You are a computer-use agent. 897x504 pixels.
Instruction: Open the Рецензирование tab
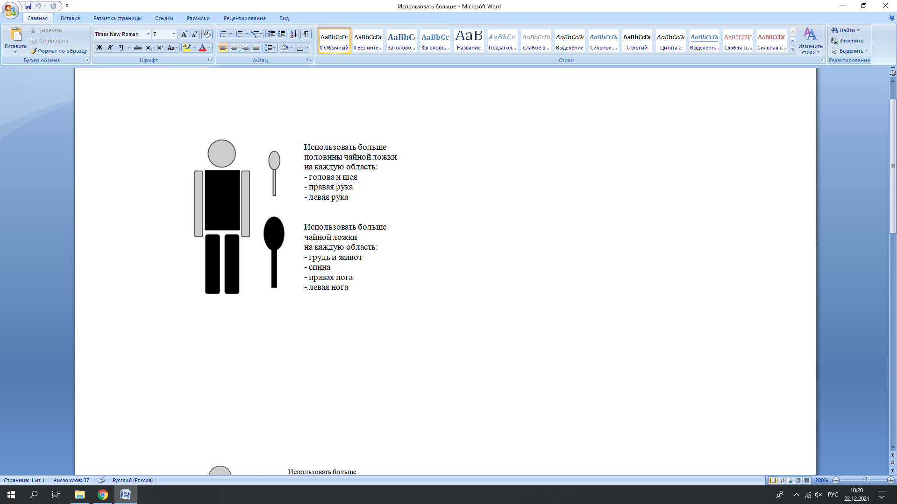pos(244,18)
